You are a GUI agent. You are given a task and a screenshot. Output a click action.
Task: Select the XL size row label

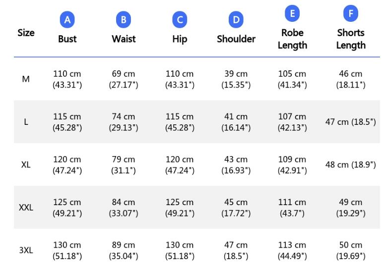[26, 164]
